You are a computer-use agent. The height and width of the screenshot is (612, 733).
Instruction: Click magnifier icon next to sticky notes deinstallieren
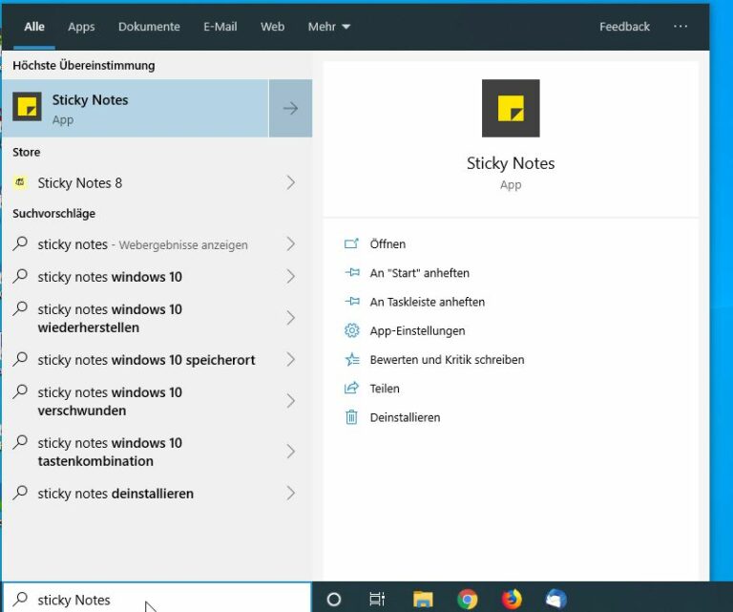pyautogui.click(x=20, y=493)
